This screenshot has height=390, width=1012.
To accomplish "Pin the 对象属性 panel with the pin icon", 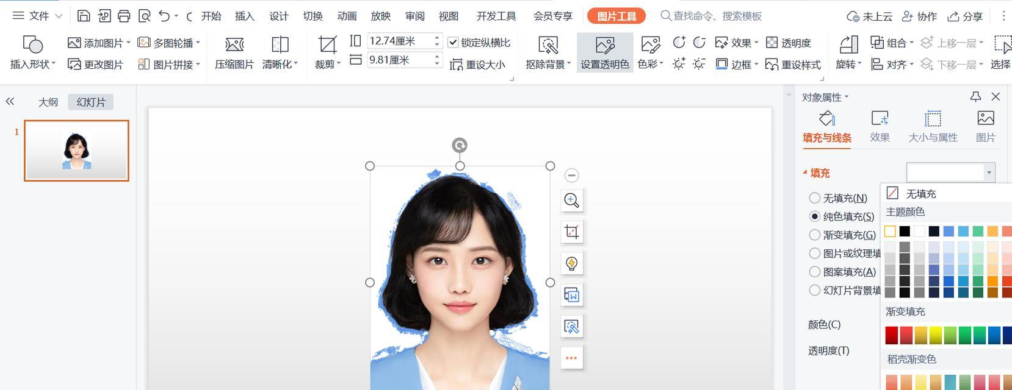I will click(975, 96).
